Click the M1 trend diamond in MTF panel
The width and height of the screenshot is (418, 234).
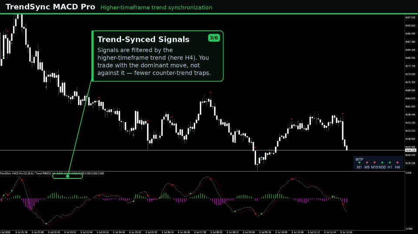[359, 162]
